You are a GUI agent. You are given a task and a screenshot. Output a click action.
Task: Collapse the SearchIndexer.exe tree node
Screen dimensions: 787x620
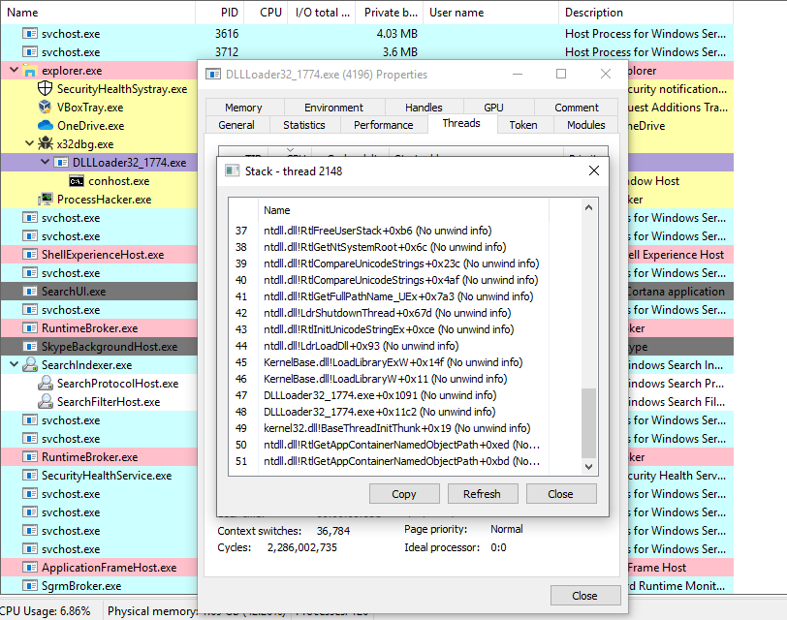tap(14, 365)
